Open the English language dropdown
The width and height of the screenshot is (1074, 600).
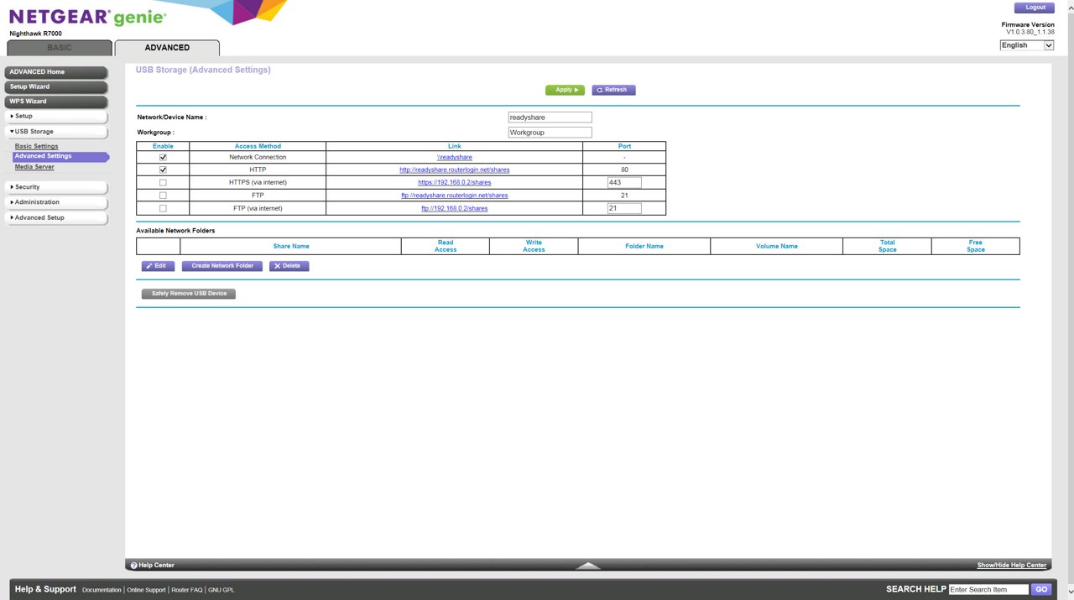pos(1026,45)
